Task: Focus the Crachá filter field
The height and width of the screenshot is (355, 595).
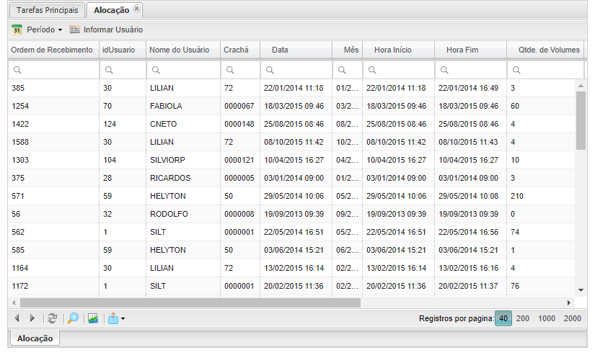Action: tap(240, 70)
